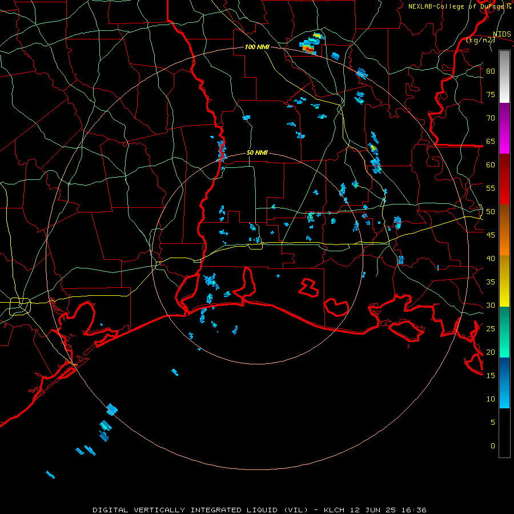The width and height of the screenshot is (514, 514).
Task: Click the NIDS label above the scale
Action: tap(501, 34)
